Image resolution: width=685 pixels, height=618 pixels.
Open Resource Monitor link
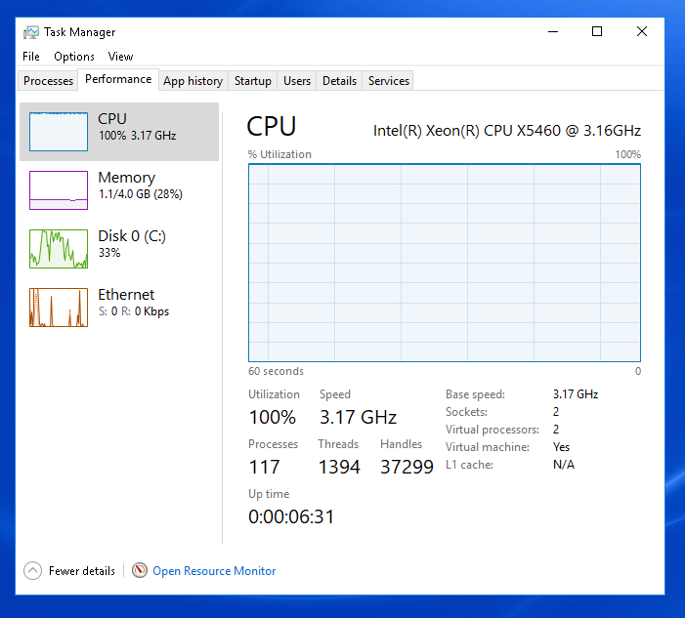[214, 571]
